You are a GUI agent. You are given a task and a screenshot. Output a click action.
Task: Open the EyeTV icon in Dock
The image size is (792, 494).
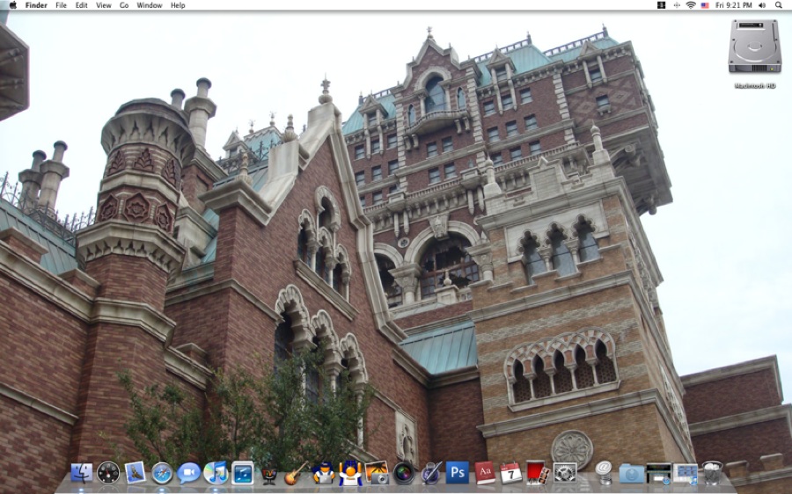click(269, 475)
